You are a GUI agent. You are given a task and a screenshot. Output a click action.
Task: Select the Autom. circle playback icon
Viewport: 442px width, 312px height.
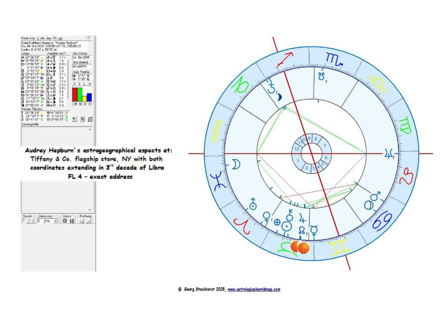coord(65,221)
